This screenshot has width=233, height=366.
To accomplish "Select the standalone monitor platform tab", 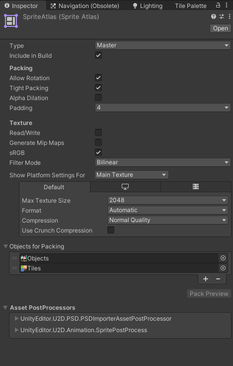I will [x=125, y=187].
